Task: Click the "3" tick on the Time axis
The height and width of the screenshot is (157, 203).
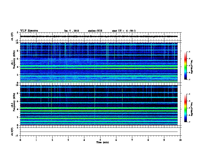Action: (68, 140)
